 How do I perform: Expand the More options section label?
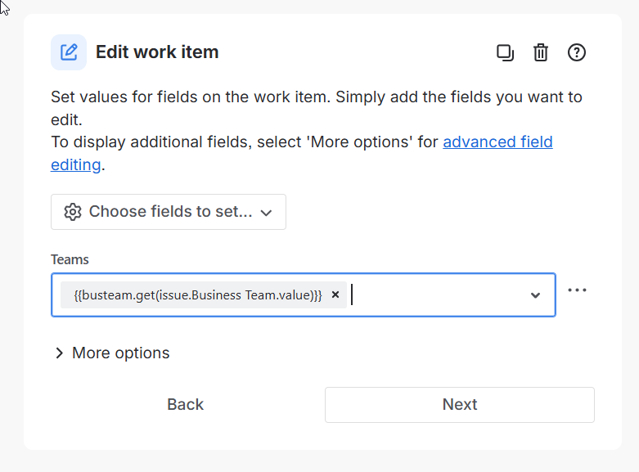tap(121, 353)
